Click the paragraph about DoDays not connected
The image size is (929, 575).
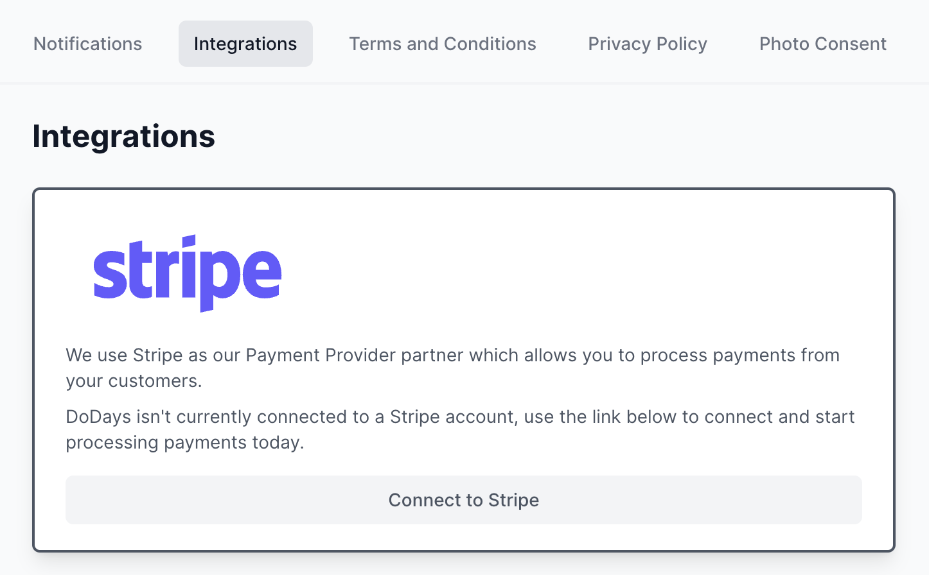click(x=460, y=429)
